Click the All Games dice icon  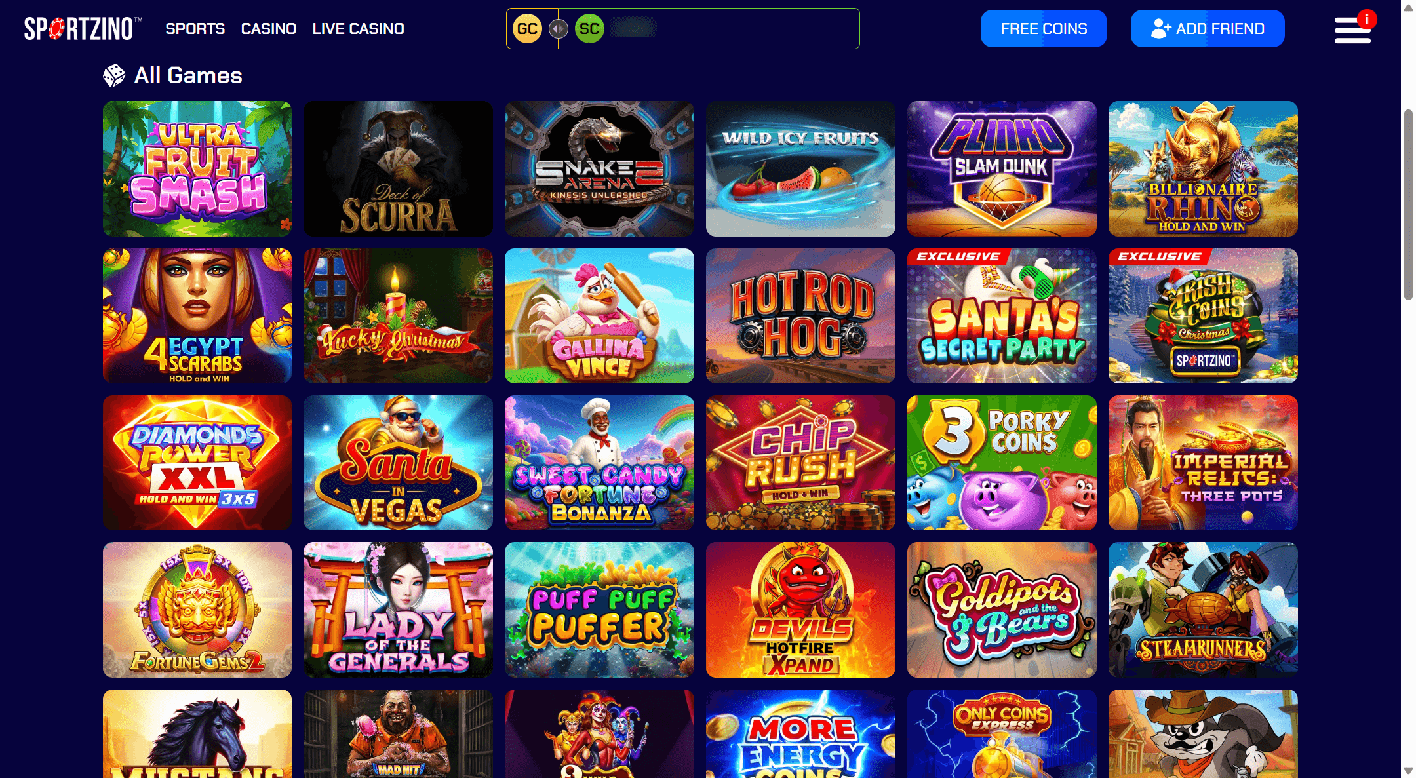coord(114,75)
